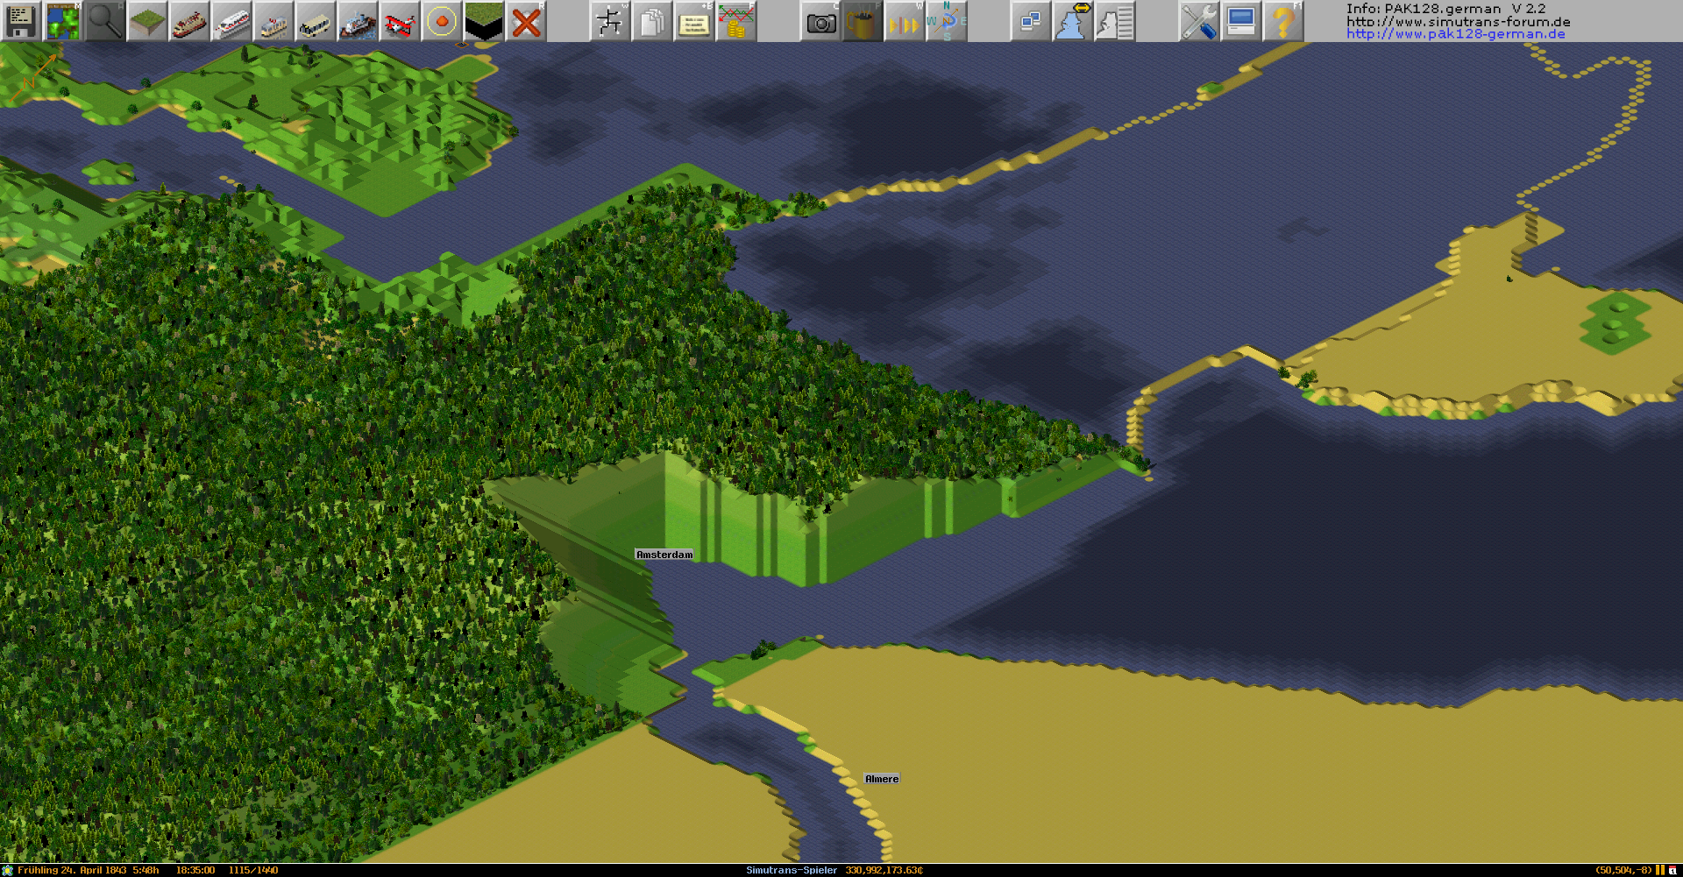Open the railway construction tools

pyautogui.click(x=188, y=21)
